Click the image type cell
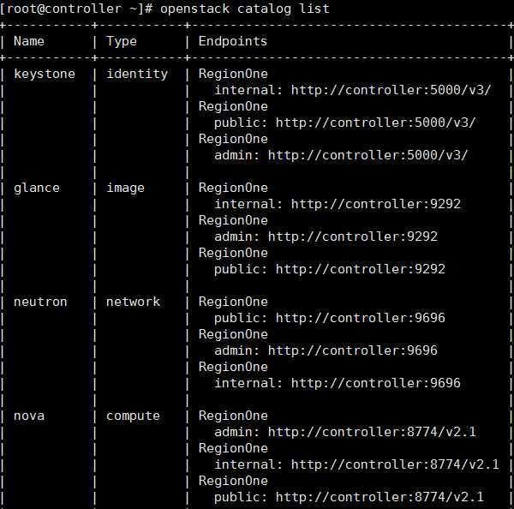This screenshot has width=514, height=509. click(x=126, y=188)
